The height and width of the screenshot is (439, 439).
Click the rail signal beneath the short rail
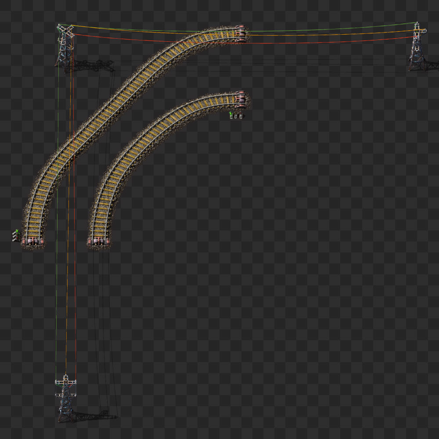(236, 115)
